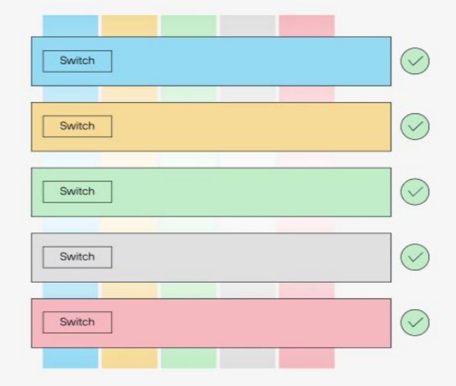Click the checkmark icon beside the blue row

coord(414,61)
